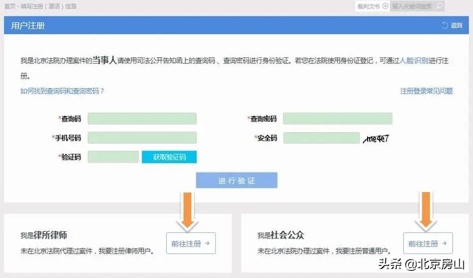Click the 验证码 input field

click(x=113, y=157)
